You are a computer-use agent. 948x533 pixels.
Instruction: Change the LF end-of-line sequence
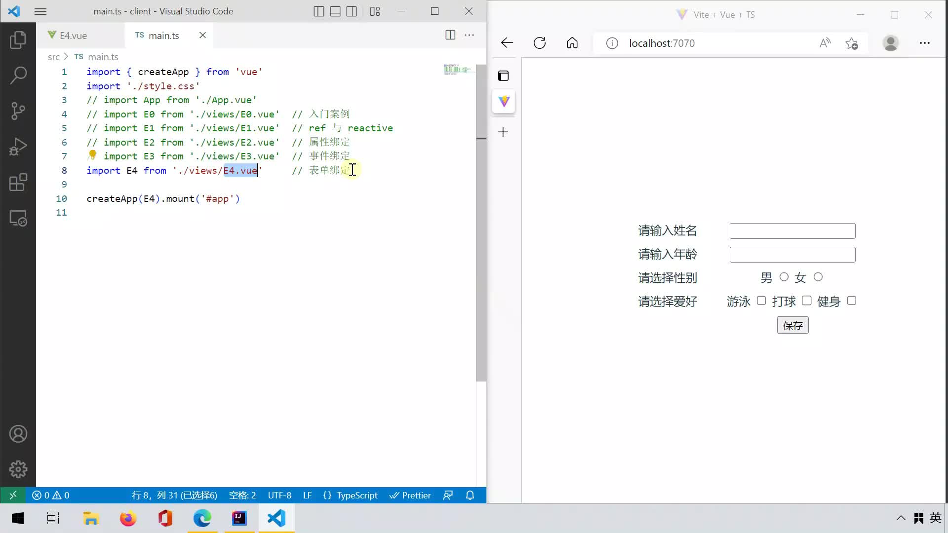307,495
